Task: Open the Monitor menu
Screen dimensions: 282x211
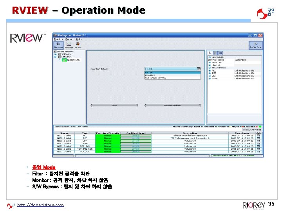Action: [x=58, y=39]
